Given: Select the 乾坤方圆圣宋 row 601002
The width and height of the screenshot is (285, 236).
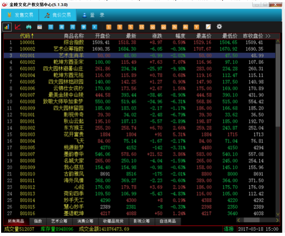Looking at the screenshot, I should (139, 62).
